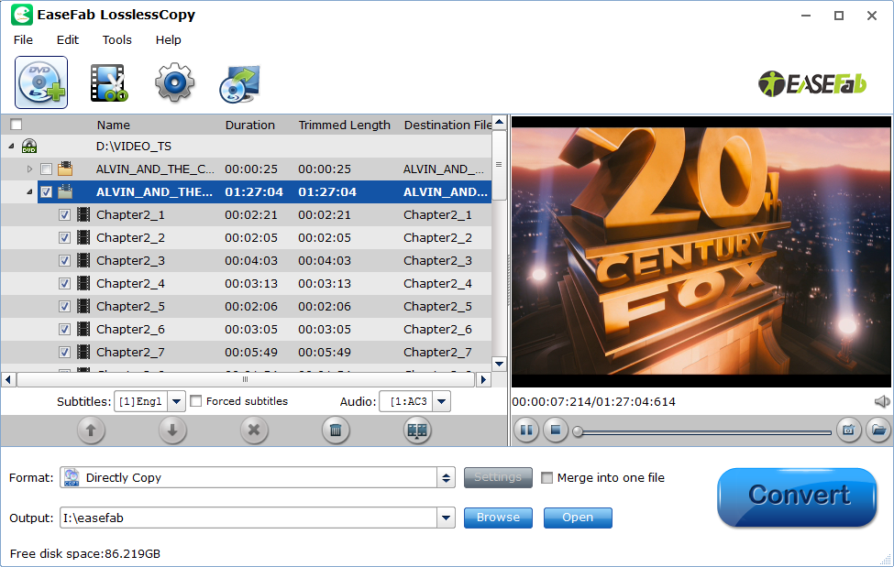Click the vertical scrollbar thumb of list
Viewport: 894px width, 567px height.
(x=500, y=165)
